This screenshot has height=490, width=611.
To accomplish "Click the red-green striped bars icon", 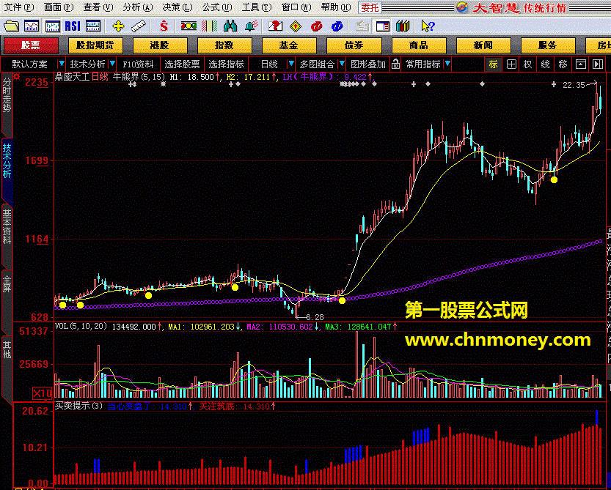I will [x=209, y=26].
